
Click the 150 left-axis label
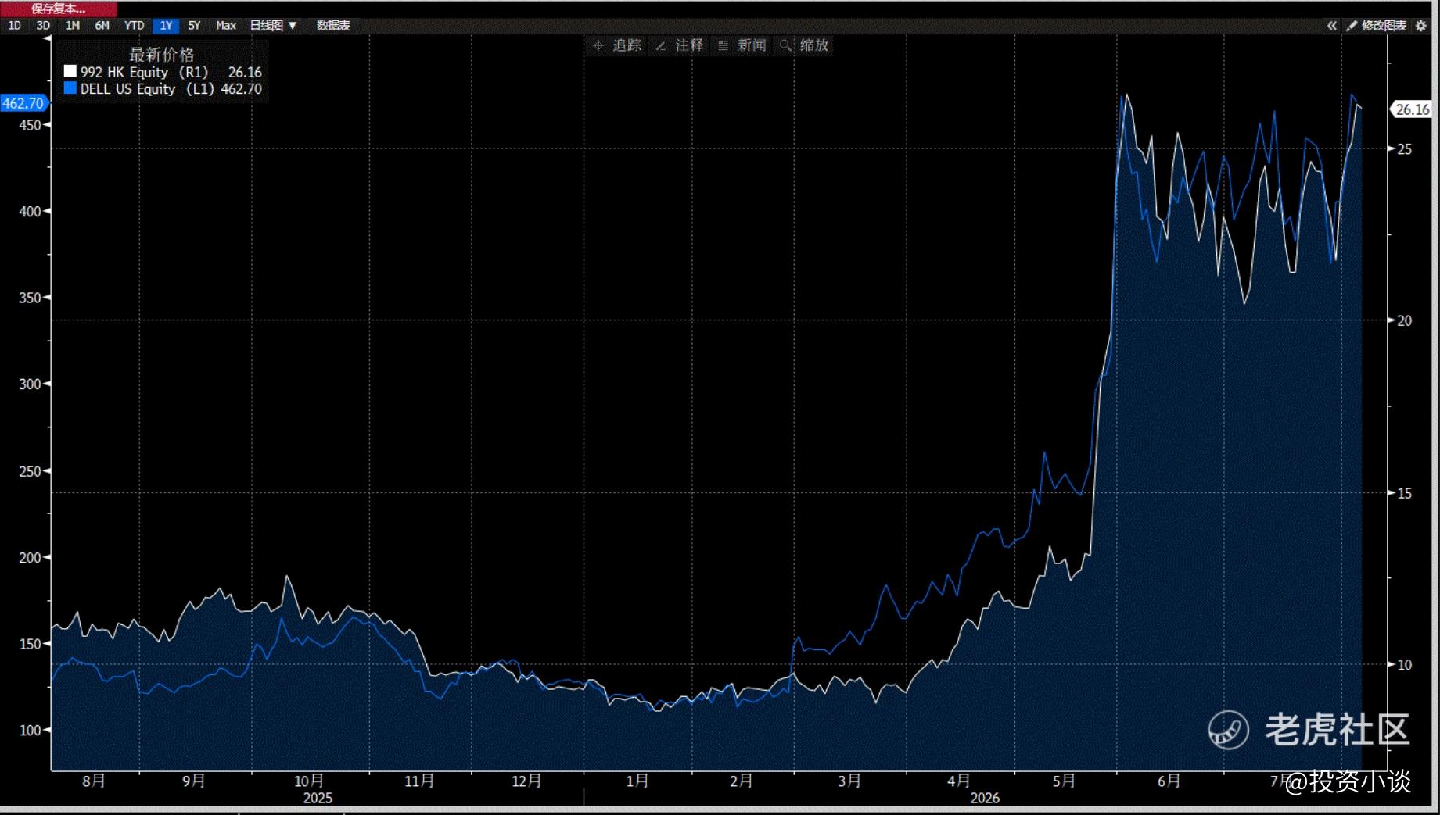tap(30, 644)
